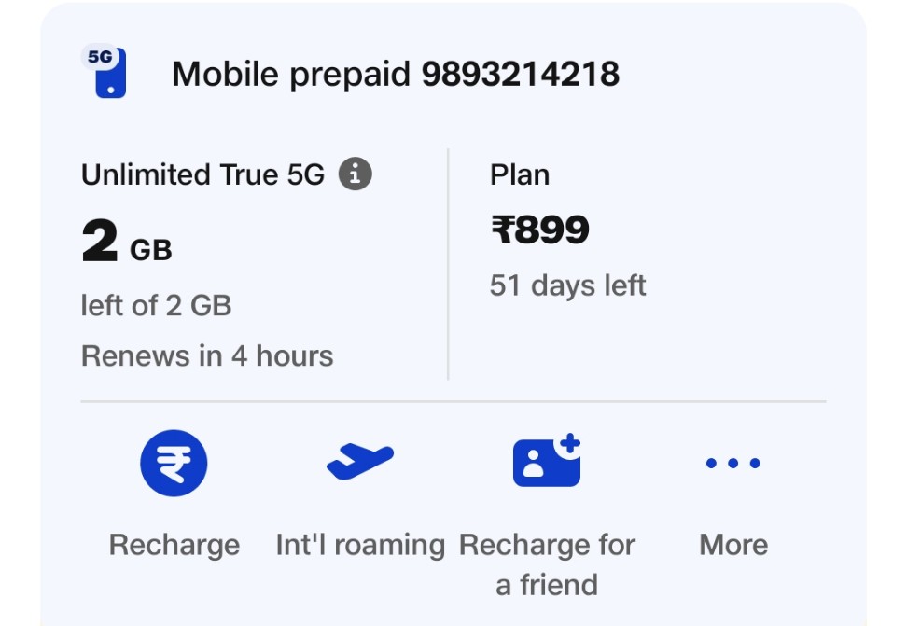Tap the Recharge for a friend icon
This screenshot has height=626, width=907.
click(x=547, y=460)
